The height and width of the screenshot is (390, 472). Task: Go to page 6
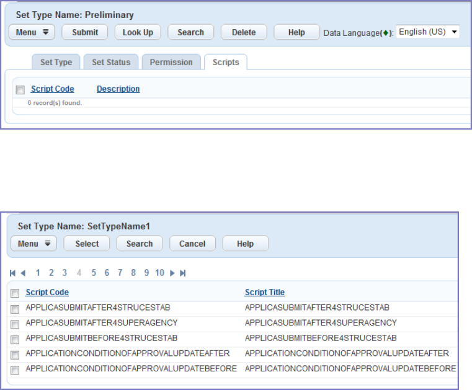pos(107,273)
